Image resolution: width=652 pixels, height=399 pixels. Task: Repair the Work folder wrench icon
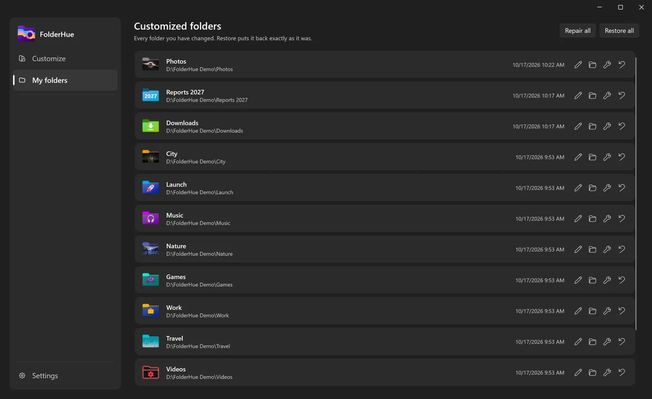click(x=607, y=311)
